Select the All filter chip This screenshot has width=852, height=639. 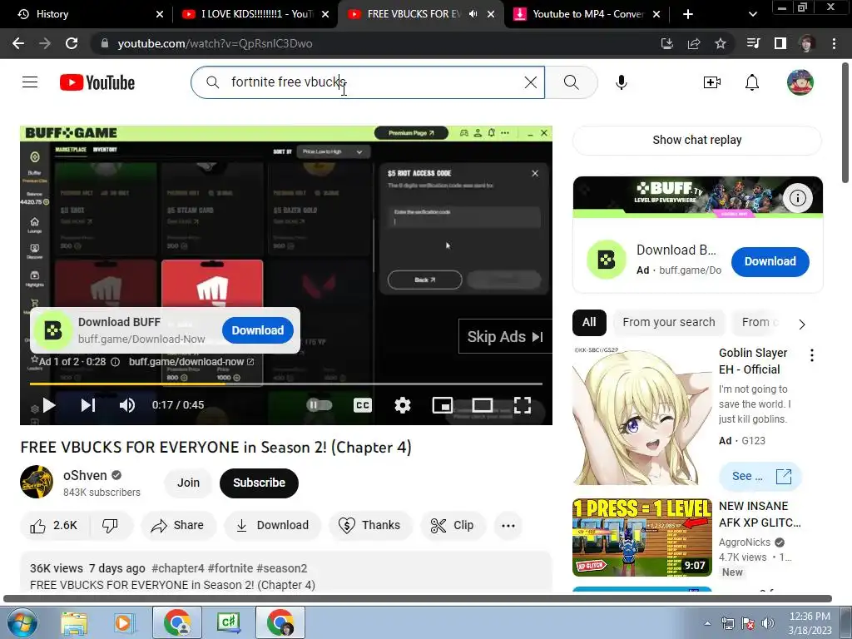[x=589, y=322]
